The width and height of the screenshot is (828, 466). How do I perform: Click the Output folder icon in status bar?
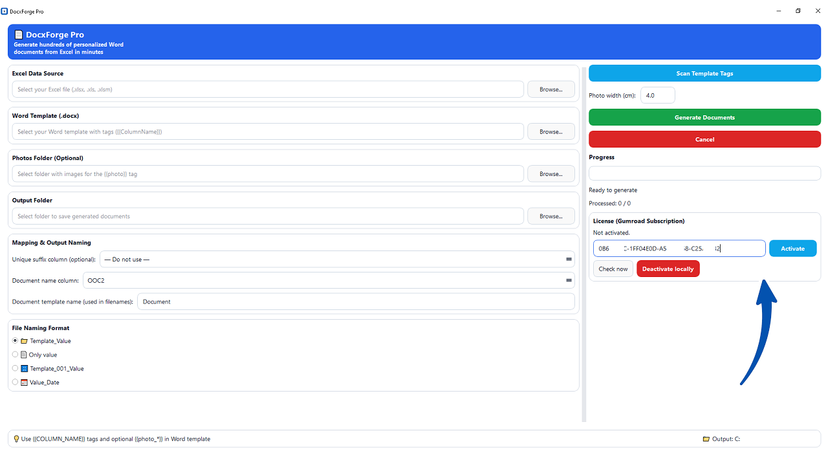click(x=705, y=438)
